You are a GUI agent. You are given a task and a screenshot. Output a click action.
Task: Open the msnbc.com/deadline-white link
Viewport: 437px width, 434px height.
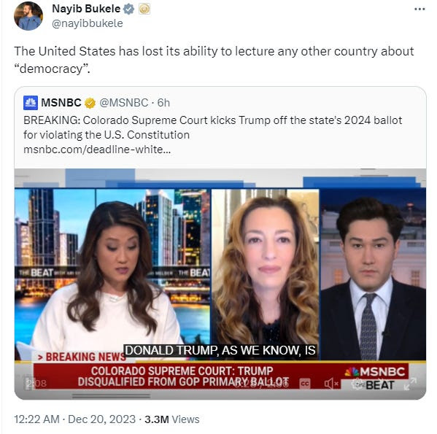coord(97,150)
